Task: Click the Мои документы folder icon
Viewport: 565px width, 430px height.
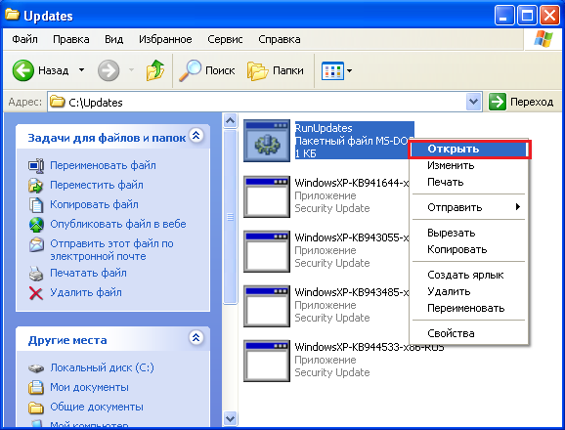Action: tap(36, 388)
